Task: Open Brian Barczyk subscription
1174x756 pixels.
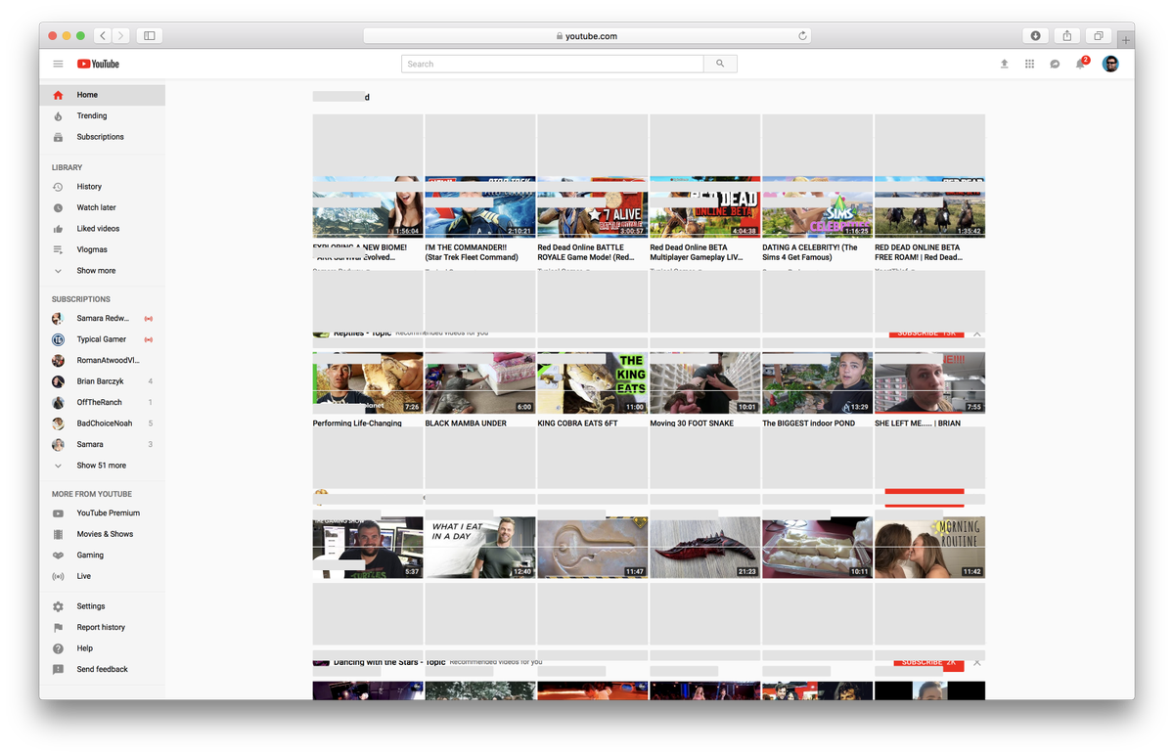Action: pyautogui.click(x=102, y=381)
